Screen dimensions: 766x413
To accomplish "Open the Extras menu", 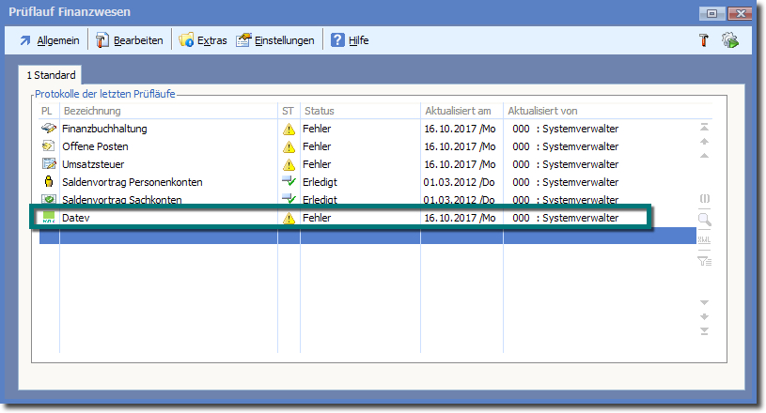I will 203,40.
